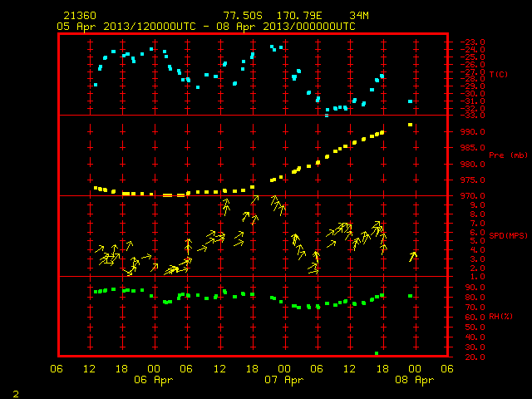Select the isolated green humidity point near 20%
This screenshot has width=532, height=399.
(377, 353)
